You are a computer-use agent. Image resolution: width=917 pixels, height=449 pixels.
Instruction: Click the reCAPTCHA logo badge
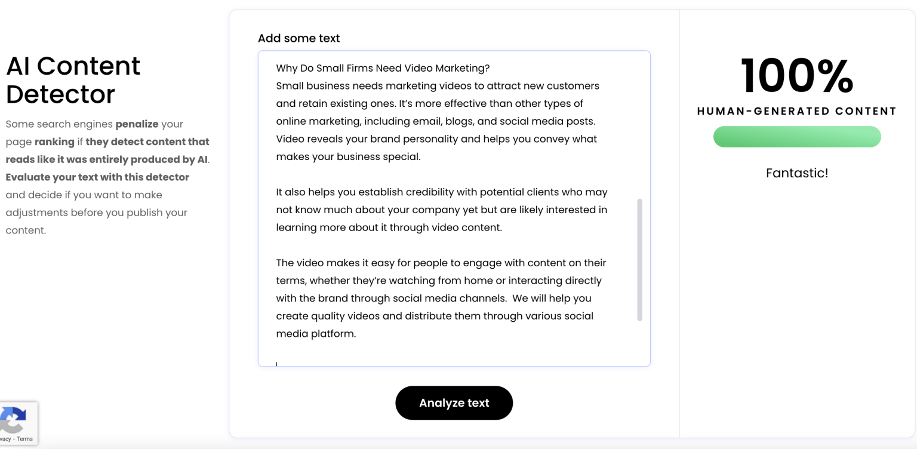13,420
